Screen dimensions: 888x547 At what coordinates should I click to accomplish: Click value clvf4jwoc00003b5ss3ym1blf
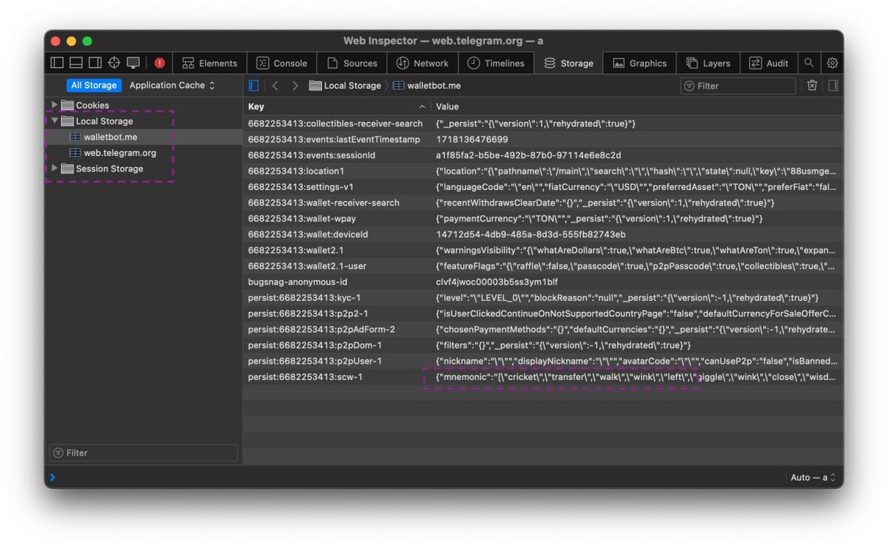coord(497,282)
